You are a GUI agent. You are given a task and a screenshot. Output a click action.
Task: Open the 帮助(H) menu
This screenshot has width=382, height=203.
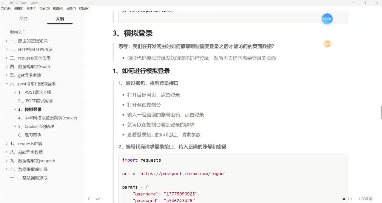coord(84,9)
